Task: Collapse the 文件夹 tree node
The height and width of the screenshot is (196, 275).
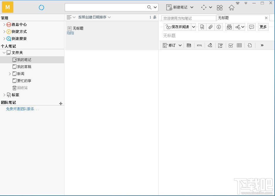Action: [4, 53]
